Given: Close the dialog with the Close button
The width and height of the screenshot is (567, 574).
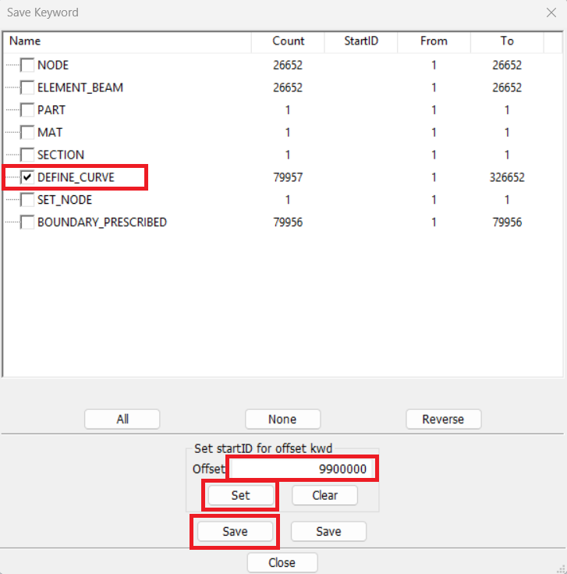Looking at the screenshot, I should pyautogui.click(x=282, y=562).
